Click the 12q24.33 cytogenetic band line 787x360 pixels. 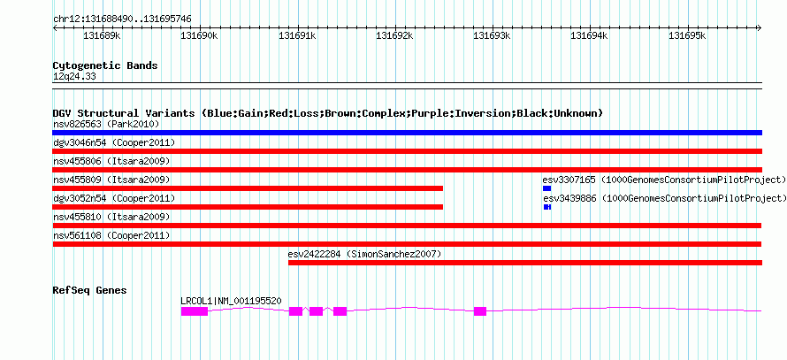pyautogui.click(x=407, y=86)
